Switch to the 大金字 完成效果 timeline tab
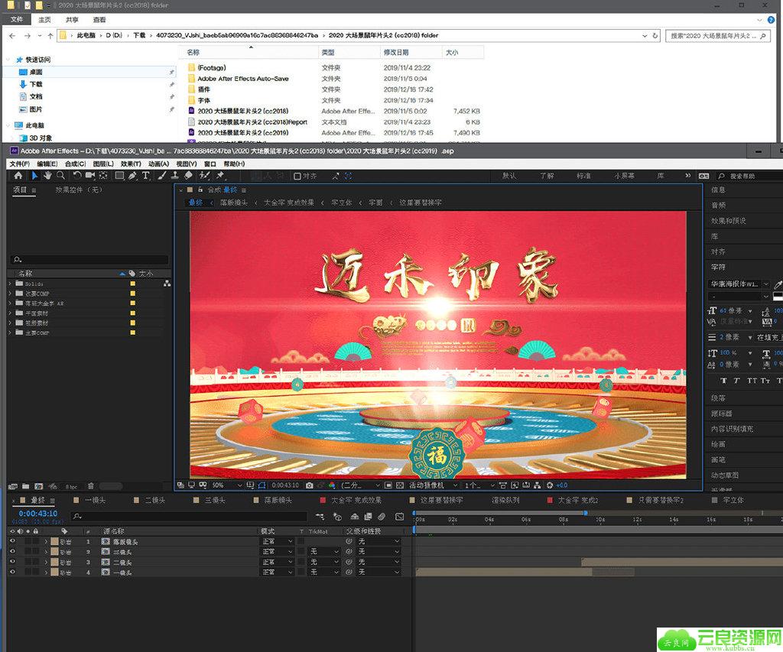 tap(356, 500)
